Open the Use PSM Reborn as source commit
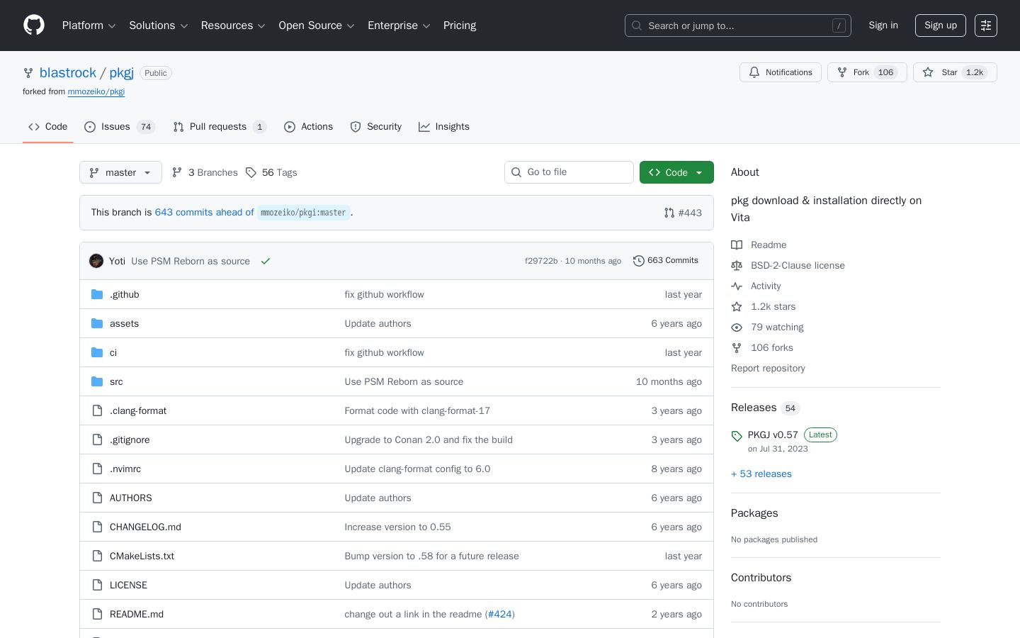This screenshot has width=1020, height=638. (x=191, y=261)
